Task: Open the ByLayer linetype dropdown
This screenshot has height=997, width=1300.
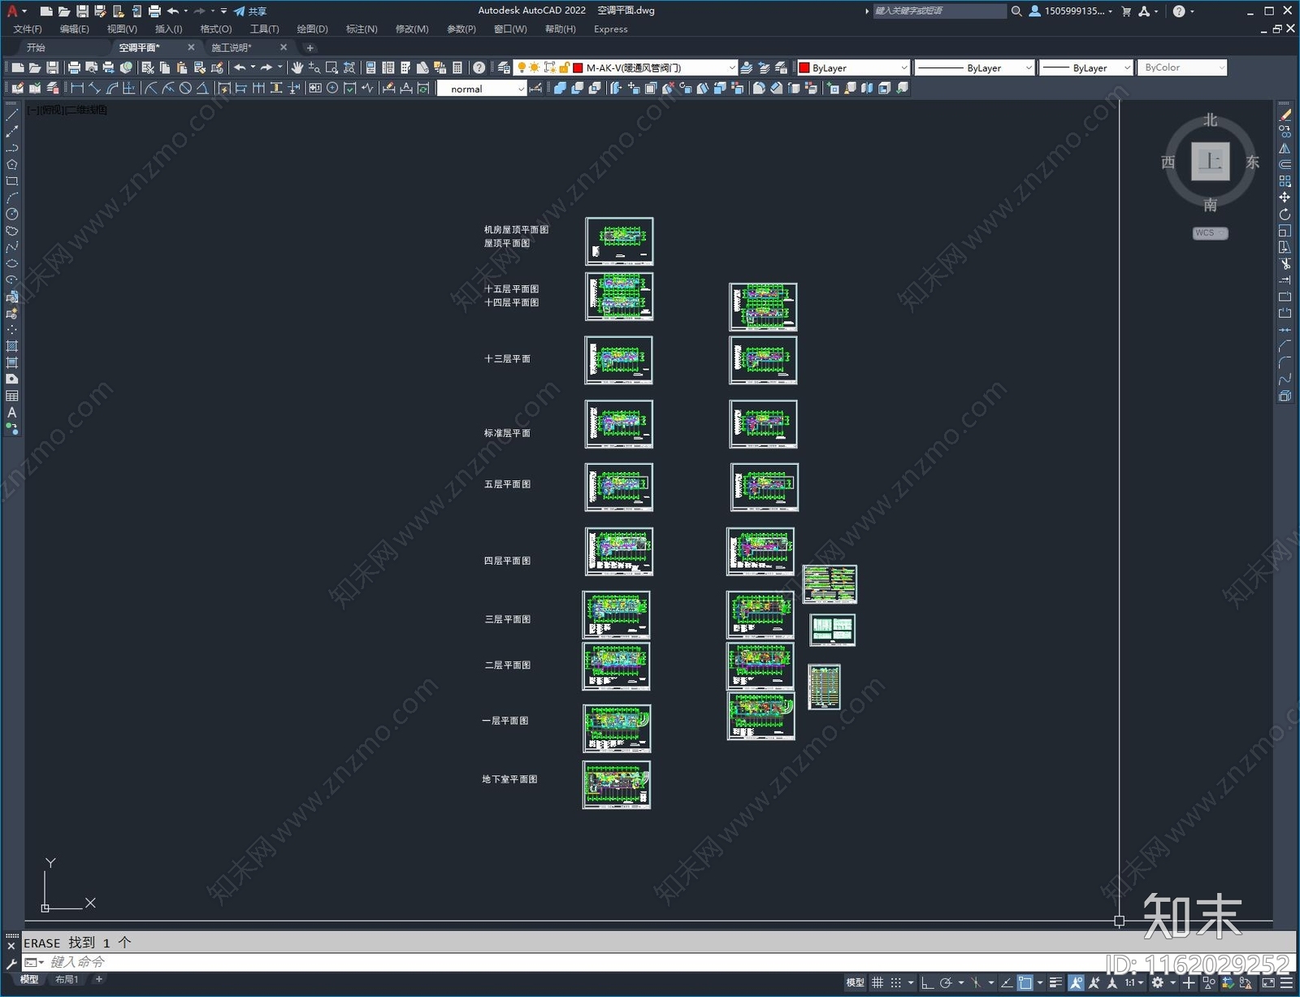Action: point(974,67)
